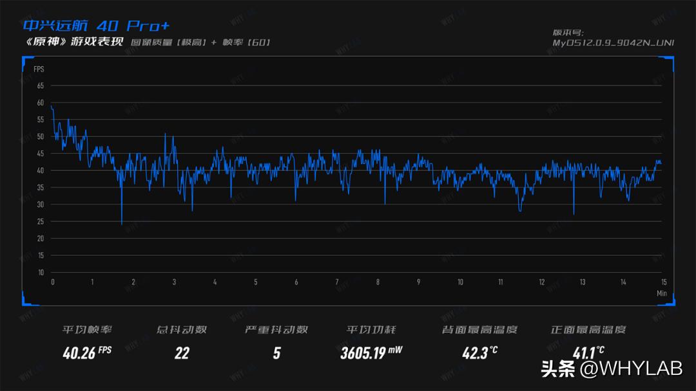Click minute axis label 10
The width and height of the screenshot is (696, 391).
(x=460, y=282)
